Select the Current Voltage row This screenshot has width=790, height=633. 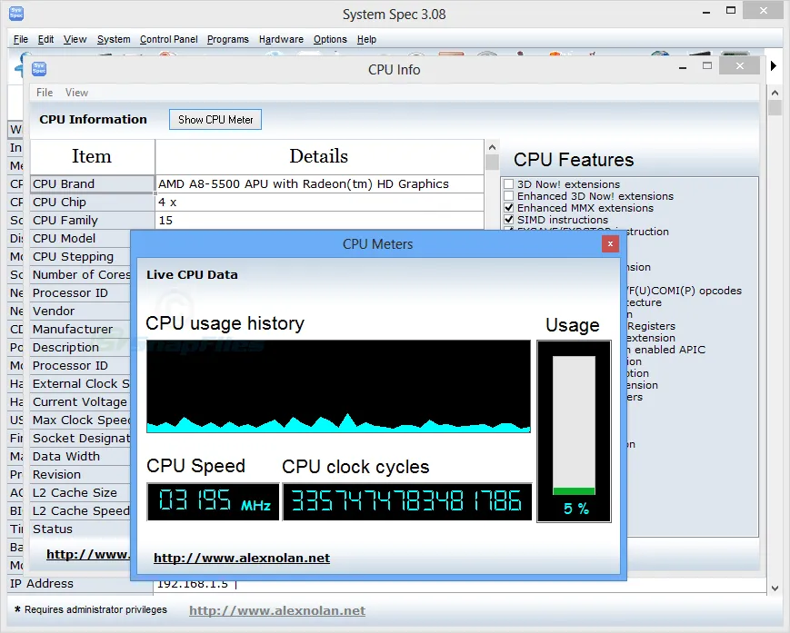point(81,402)
